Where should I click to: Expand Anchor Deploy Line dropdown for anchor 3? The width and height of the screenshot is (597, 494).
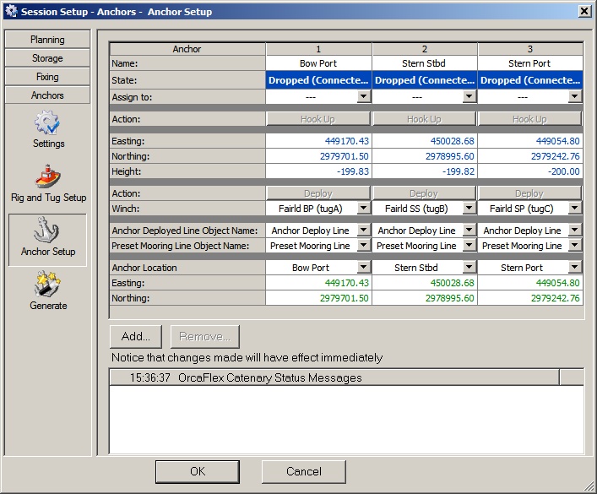575,231
